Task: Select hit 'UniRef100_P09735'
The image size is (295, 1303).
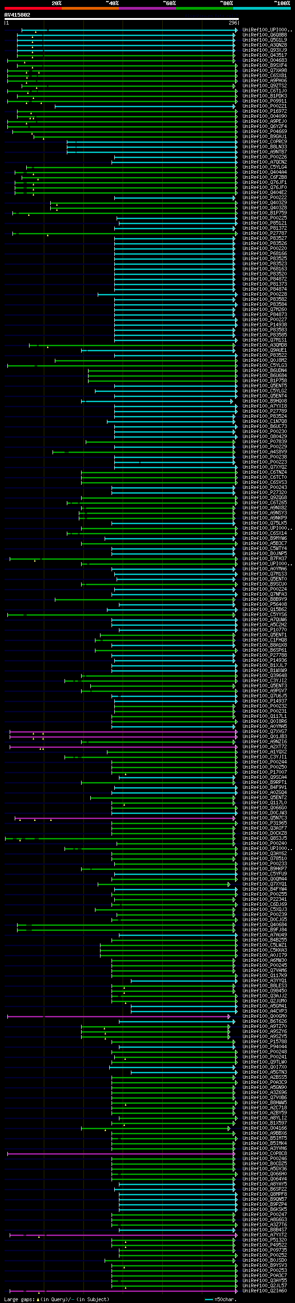Action: 265,1250
